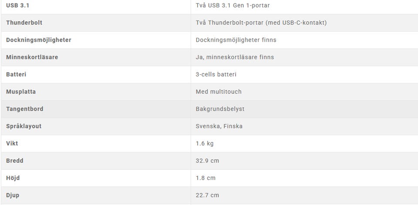Select the 'Bakgrundsbelyst' keyboard value
This screenshot has width=418, height=205.
220,109
